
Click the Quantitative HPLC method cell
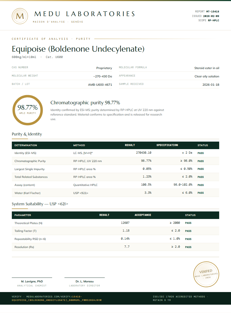coord(85,185)
